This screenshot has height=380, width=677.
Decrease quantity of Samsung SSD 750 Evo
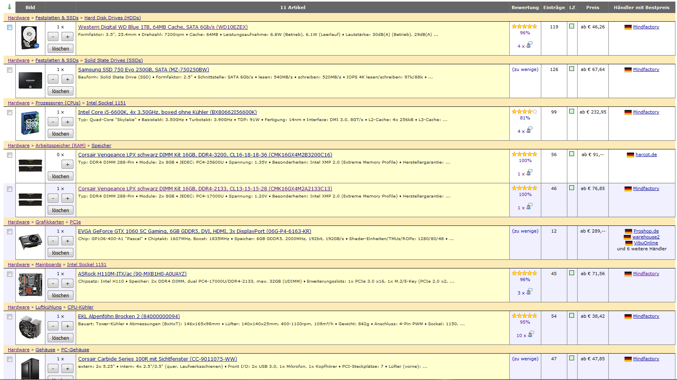(x=53, y=79)
